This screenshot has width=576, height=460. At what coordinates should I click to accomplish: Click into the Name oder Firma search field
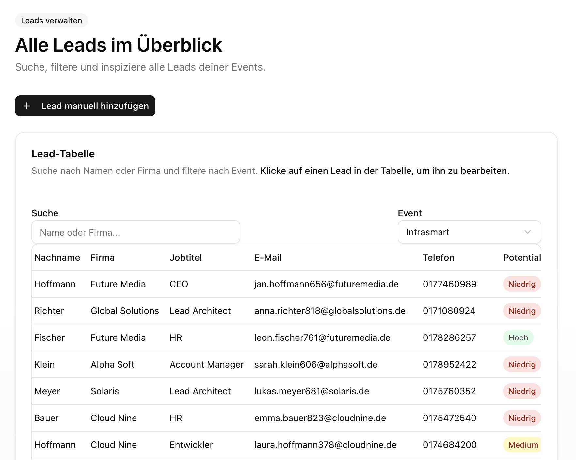[x=136, y=232]
